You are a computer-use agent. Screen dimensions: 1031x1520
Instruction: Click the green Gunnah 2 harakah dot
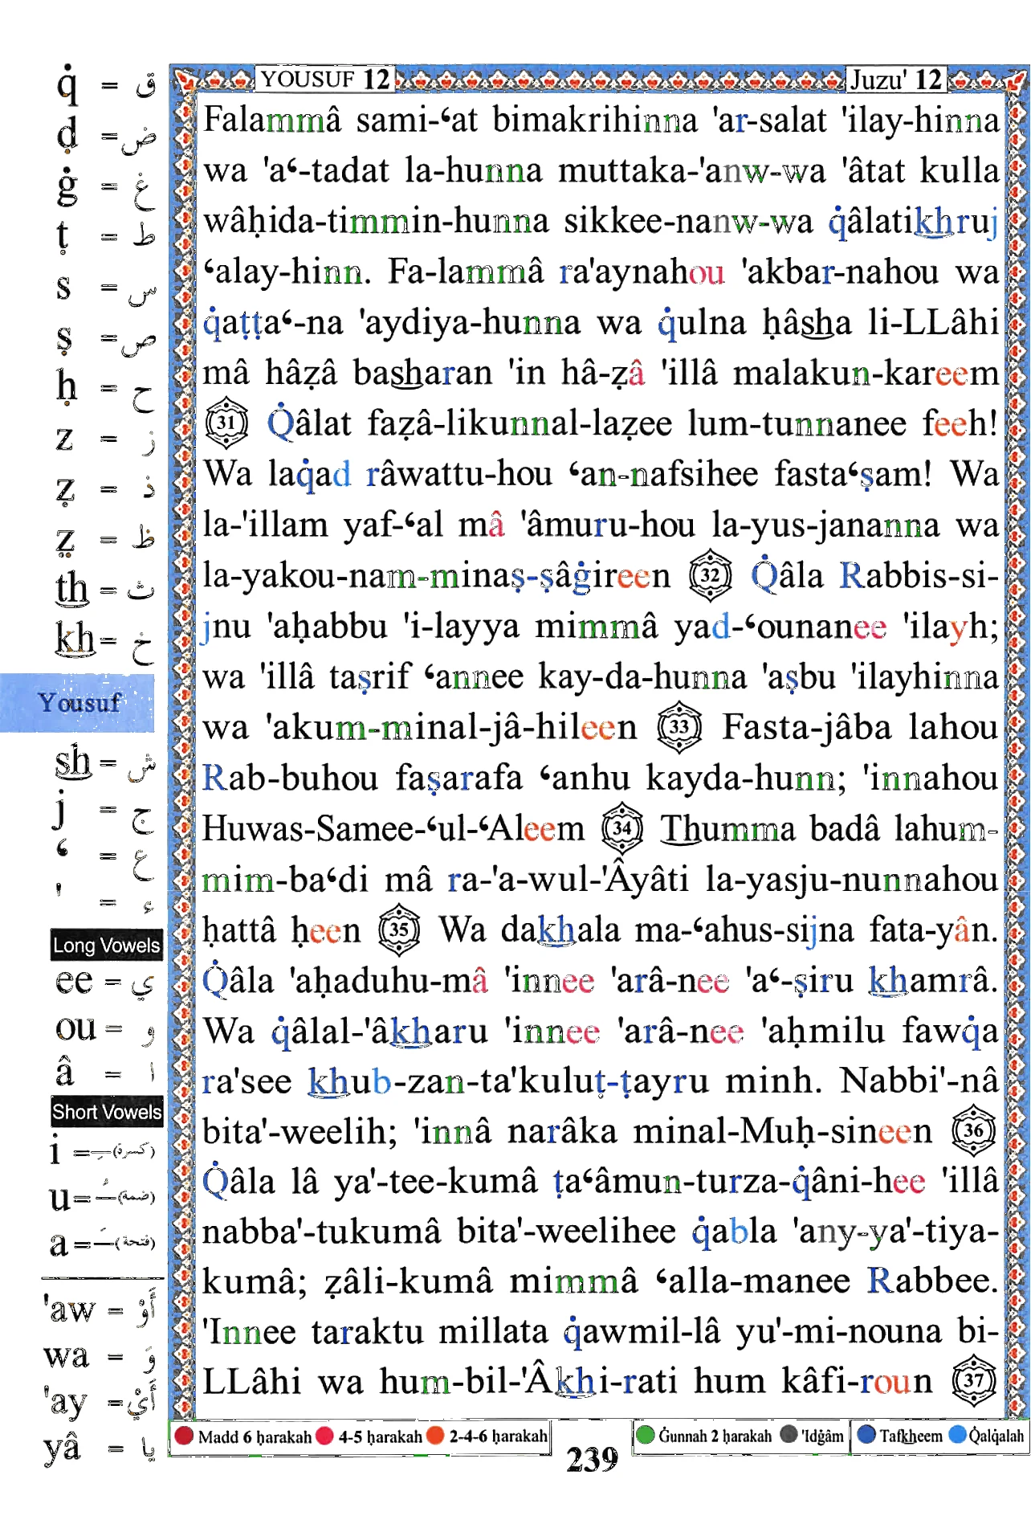click(646, 1434)
